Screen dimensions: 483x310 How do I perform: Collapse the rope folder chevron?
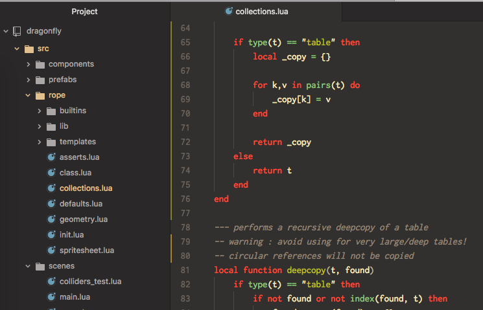(28, 95)
